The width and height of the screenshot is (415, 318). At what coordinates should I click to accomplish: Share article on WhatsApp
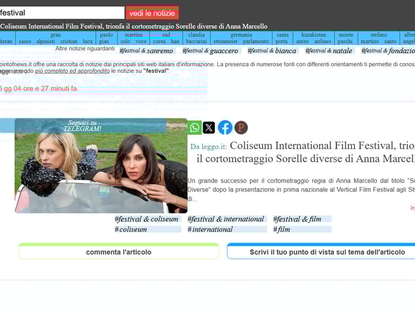coord(195,128)
